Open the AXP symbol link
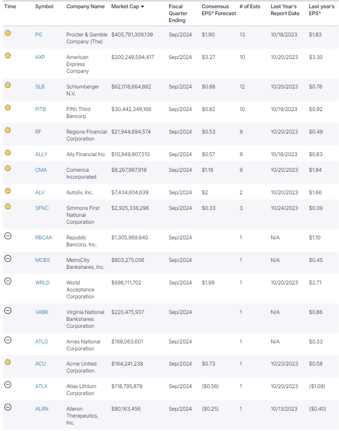The width and height of the screenshot is (339, 431). pyautogui.click(x=40, y=57)
